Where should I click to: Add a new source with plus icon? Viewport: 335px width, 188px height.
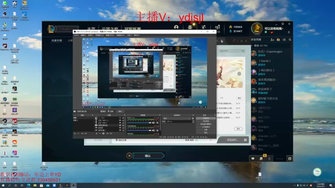point(96,133)
